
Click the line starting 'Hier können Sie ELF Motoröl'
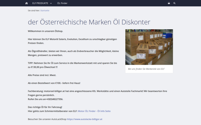[72, 39]
